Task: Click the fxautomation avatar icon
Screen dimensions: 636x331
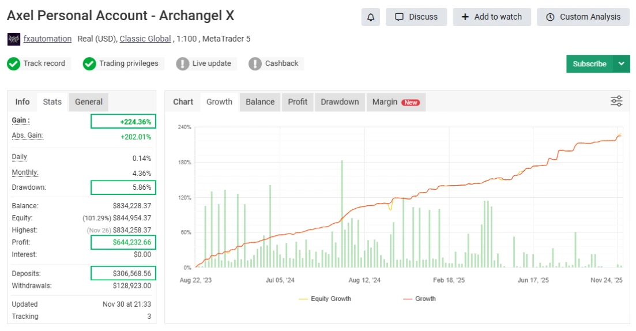Action: (14, 39)
